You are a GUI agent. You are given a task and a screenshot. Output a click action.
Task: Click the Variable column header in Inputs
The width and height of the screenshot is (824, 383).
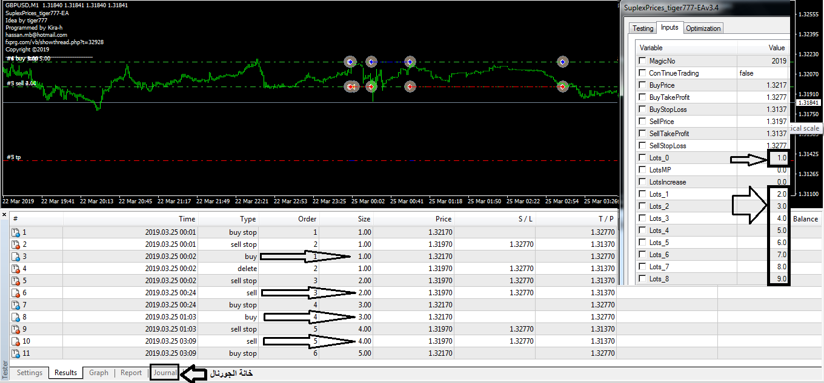[x=687, y=47]
